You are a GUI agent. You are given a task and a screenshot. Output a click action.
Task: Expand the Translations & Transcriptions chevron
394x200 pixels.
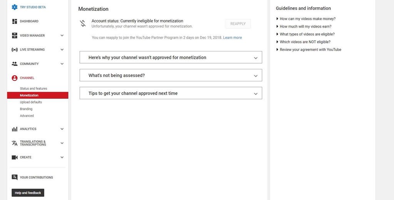[x=62, y=143]
